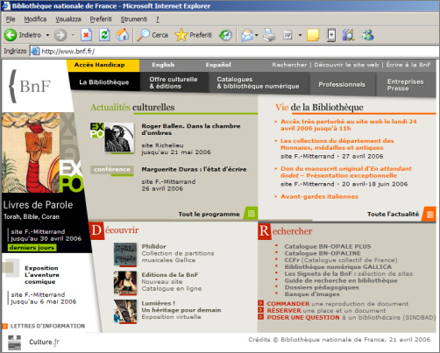This screenshot has width=440, height=353.
Task: Click the page icon in the address bar
Action: click(x=35, y=51)
